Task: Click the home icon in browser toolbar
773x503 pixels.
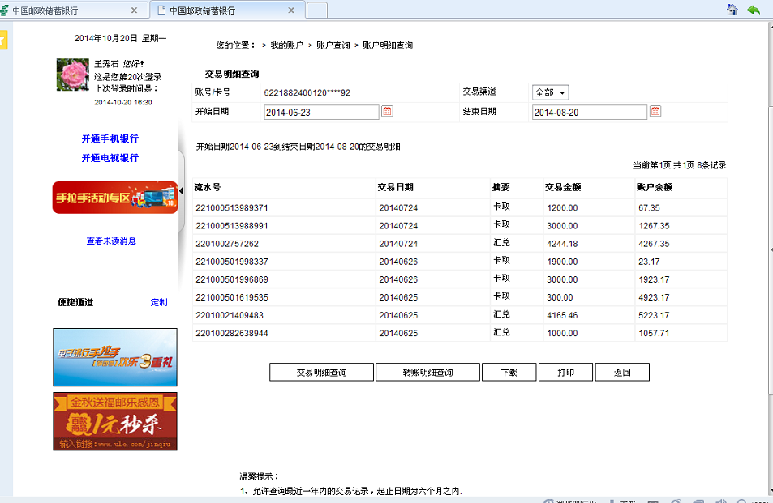Action: [732, 10]
